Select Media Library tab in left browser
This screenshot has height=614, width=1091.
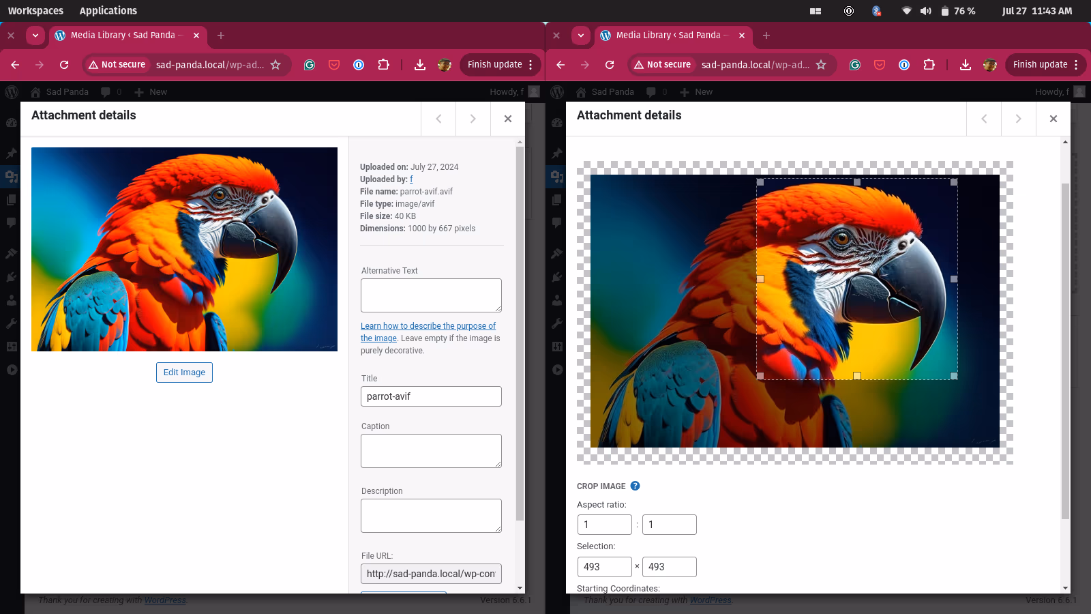point(127,35)
